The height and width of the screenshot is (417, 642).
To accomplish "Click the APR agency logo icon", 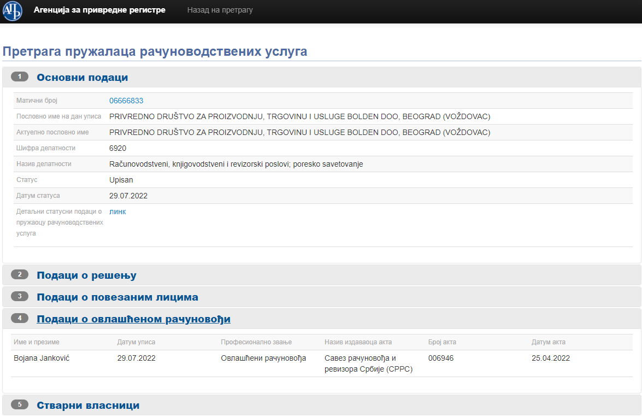I will click(x=12, y=10).
